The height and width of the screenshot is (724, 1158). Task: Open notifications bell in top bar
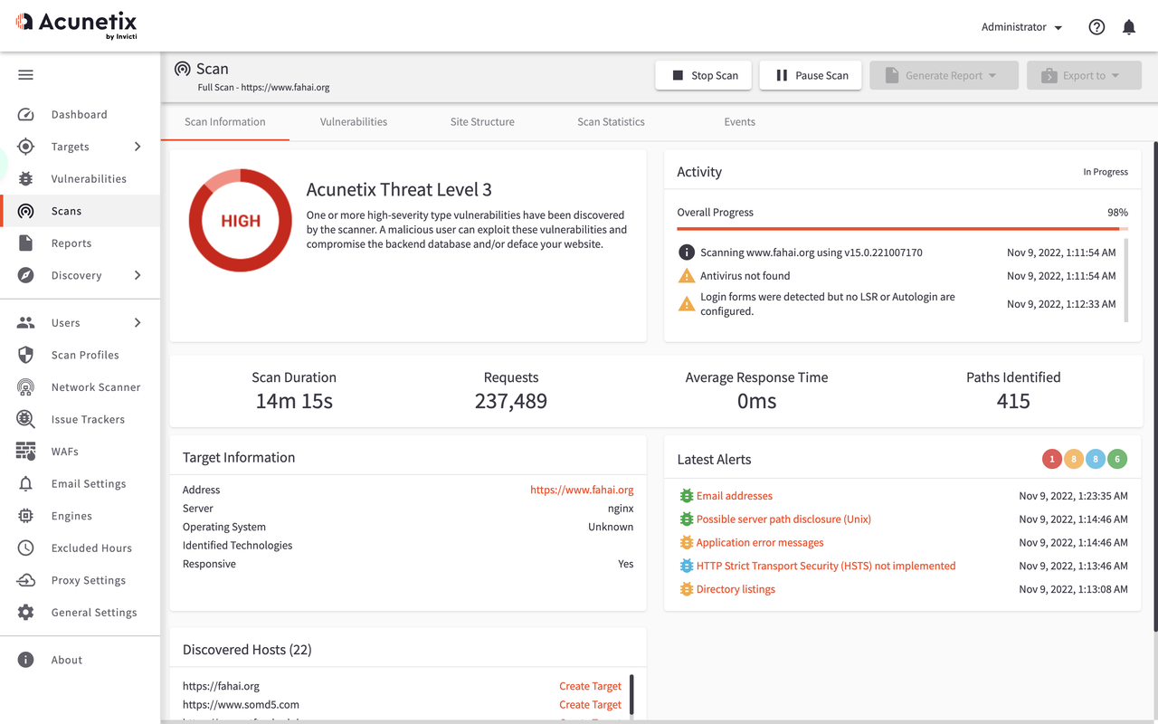[x=1129, y=27]
